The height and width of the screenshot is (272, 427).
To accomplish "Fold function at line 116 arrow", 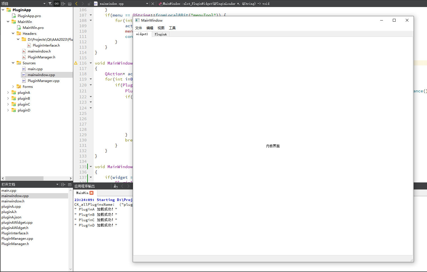I will (91, 63).
